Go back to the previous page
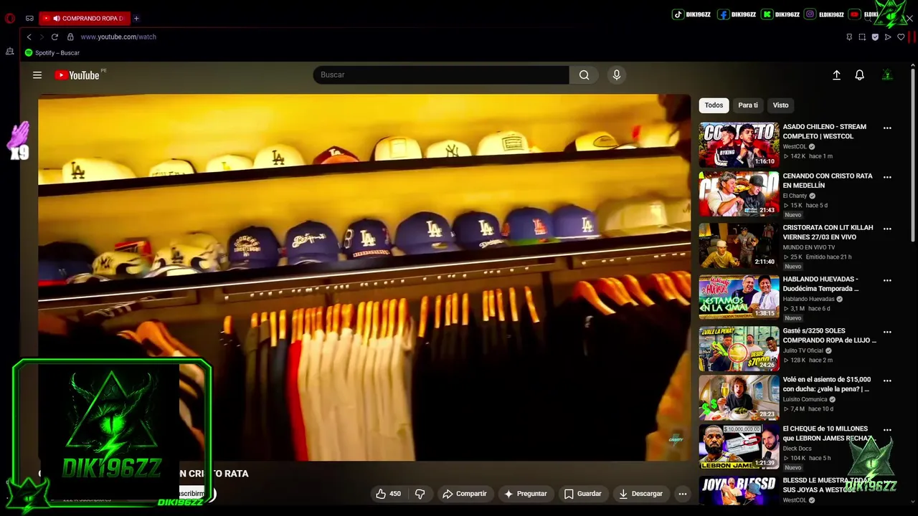 click(x=29, y=37)
